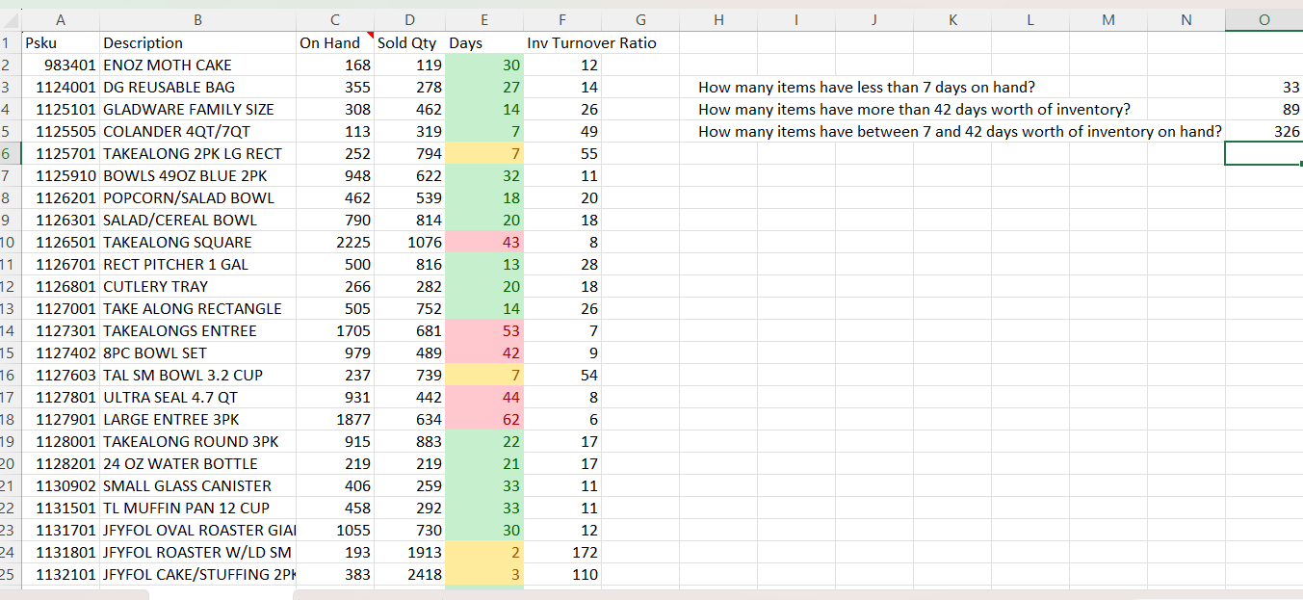Select the JFYFOL ROASTER W/LD SM cell
Image resolution: width=1303 pixels, height=600 pixels.
point(197,552)
